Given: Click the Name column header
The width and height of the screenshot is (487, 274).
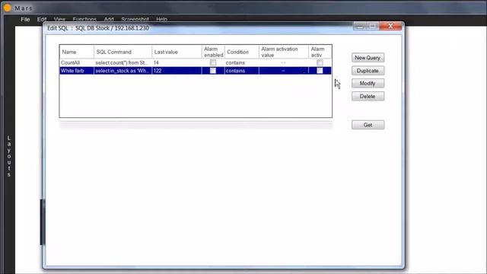Looking at the screenshot, I should (77, 52).
